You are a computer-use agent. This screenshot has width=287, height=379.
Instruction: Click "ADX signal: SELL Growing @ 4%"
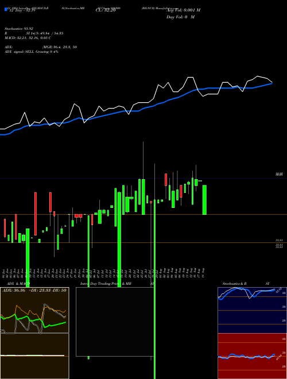click(32, 52)
